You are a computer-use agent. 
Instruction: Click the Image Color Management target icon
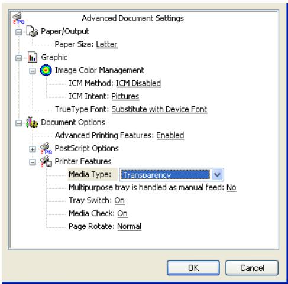[x=46, y=70]
